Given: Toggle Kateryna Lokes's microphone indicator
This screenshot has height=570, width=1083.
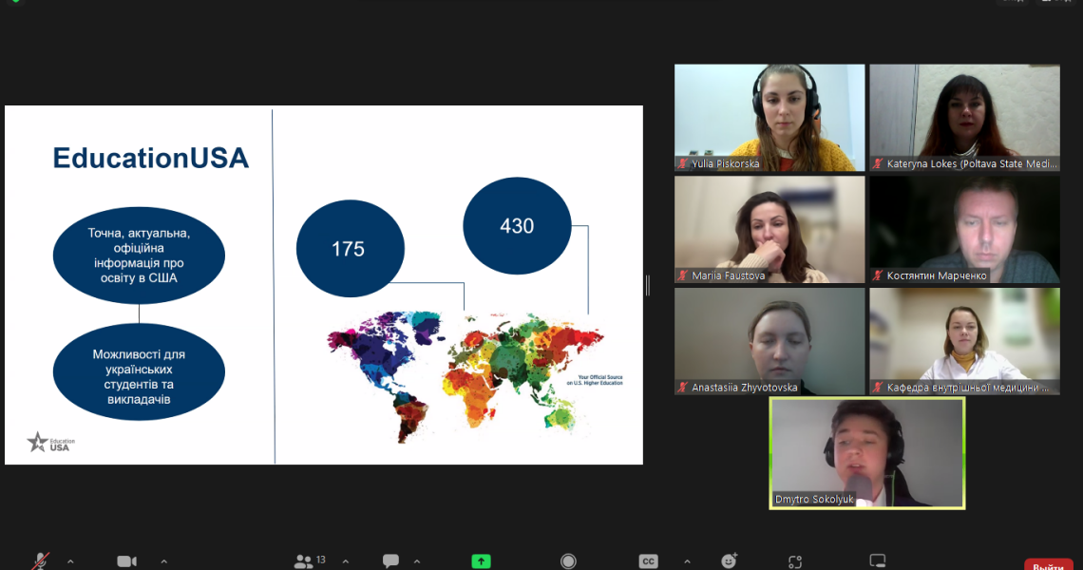Looking at the screenshot, I should pos(876,162).
